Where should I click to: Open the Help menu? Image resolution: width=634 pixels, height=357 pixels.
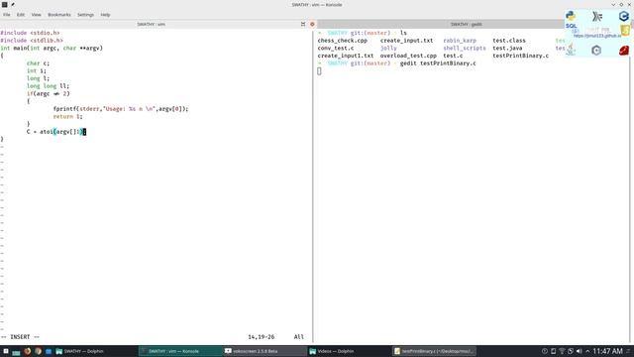pos(105,15)
